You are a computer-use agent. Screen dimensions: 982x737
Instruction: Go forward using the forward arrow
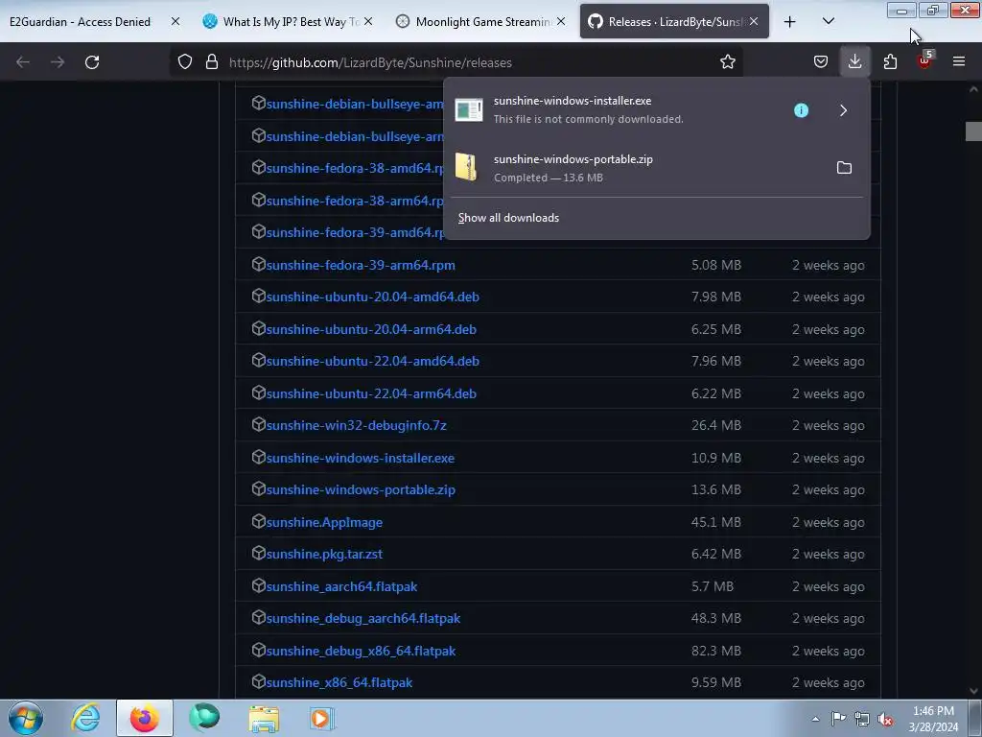[x=58, y=62]
